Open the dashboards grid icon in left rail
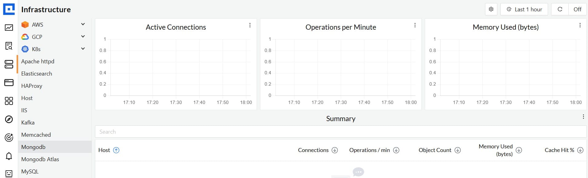This screenshot has height=178, width=588. click(x=9, y=101)
